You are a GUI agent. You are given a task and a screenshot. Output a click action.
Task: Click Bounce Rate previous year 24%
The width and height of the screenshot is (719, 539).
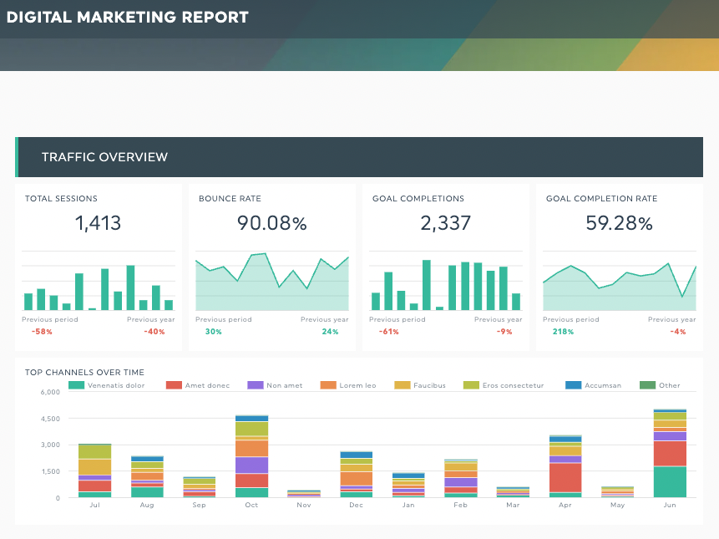click(330, 332)
